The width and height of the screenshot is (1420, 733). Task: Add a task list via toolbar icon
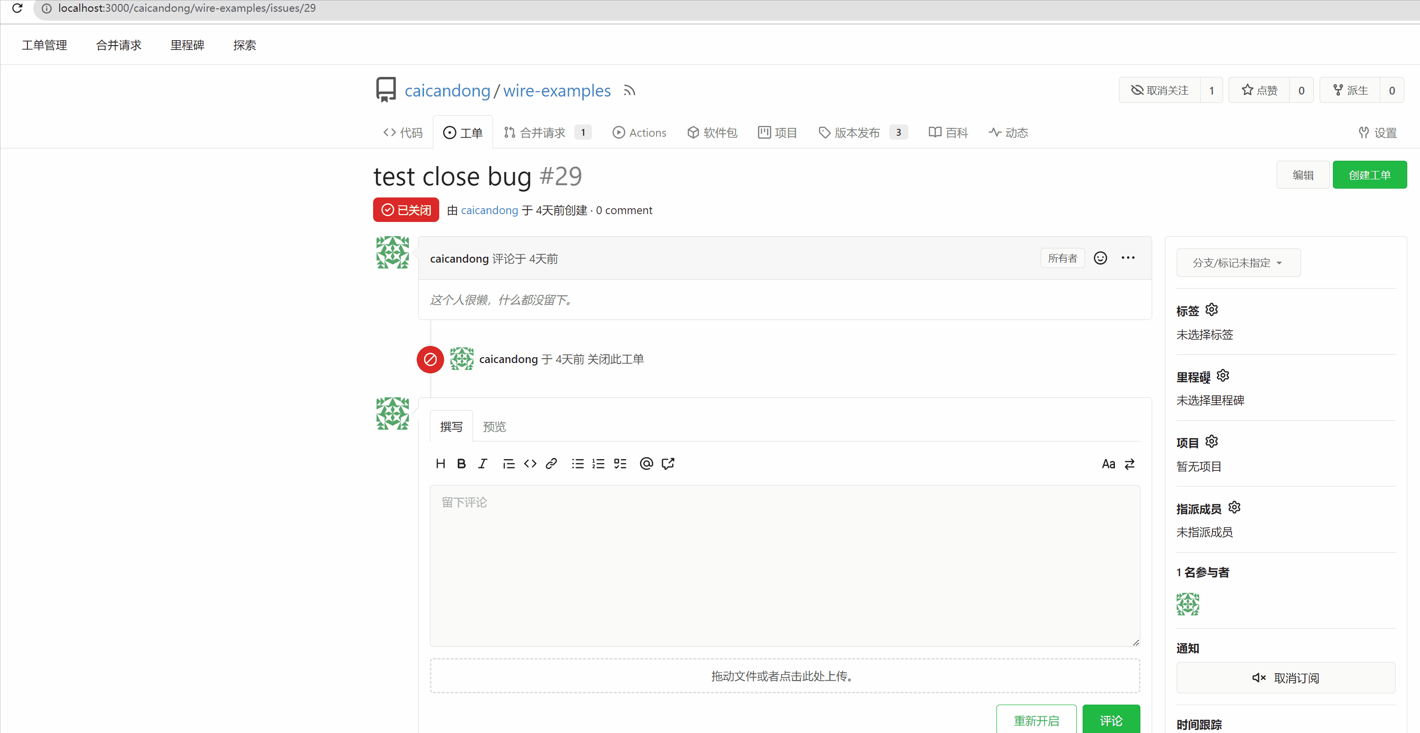point(620,464)
